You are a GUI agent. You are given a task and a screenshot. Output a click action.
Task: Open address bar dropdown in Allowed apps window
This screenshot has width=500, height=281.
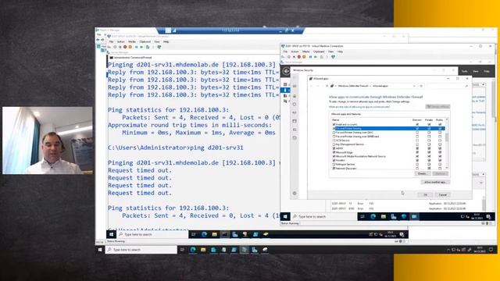coord(414,86)
